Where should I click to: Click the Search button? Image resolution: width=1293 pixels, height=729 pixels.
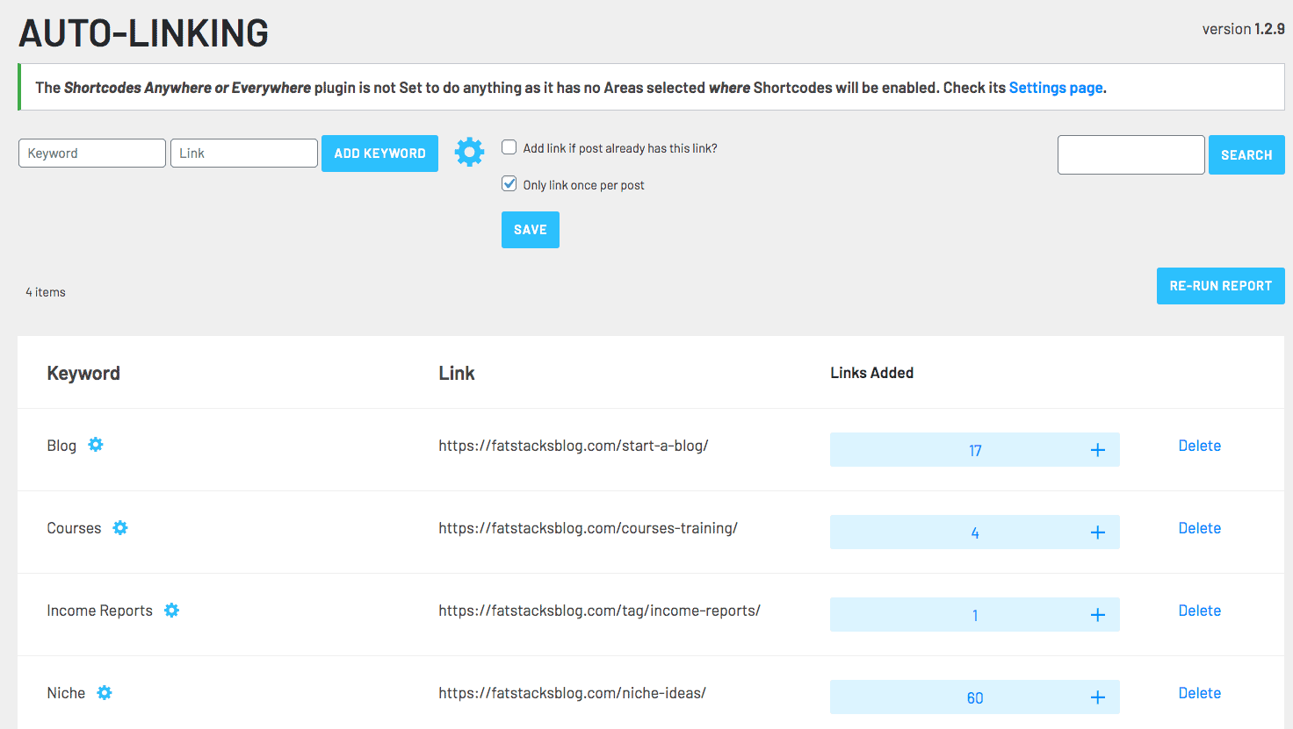[x=1246, y=154]
